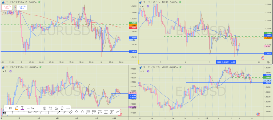Image resolution: width=273 pixels, height=120 pixels.
Task: Open the dashed line style selector
Action: [x=39, y=108]
